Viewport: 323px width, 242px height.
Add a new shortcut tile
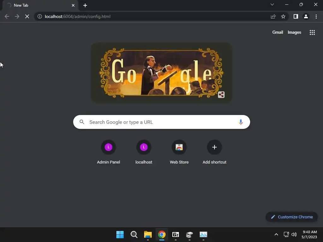tap(214, 152)
